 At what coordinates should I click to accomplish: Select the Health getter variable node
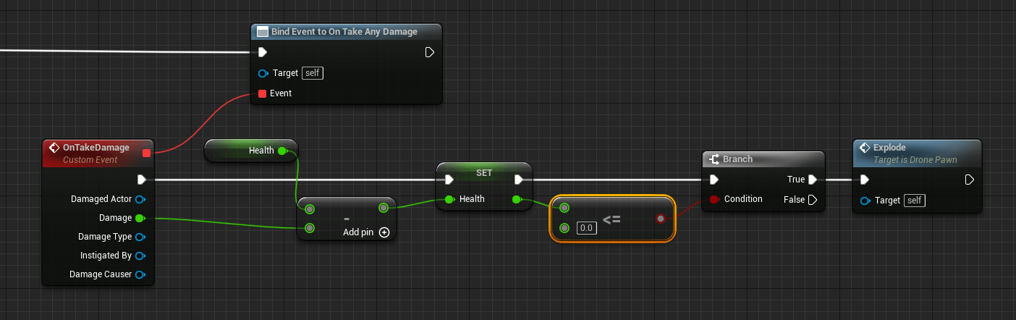(251, 151)
